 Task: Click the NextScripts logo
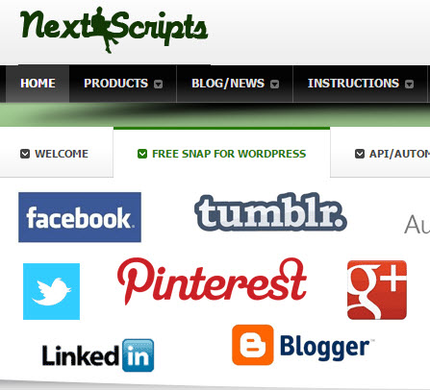click(x=114, y=30)
